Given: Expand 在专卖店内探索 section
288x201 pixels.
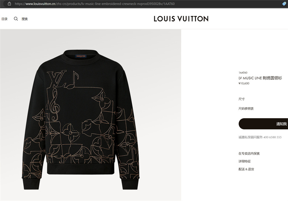Looking at the screenshot, I should tap(249, 154).
